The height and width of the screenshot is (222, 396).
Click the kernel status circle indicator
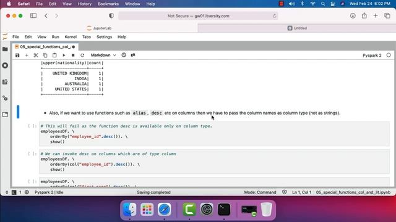point(389,55)
